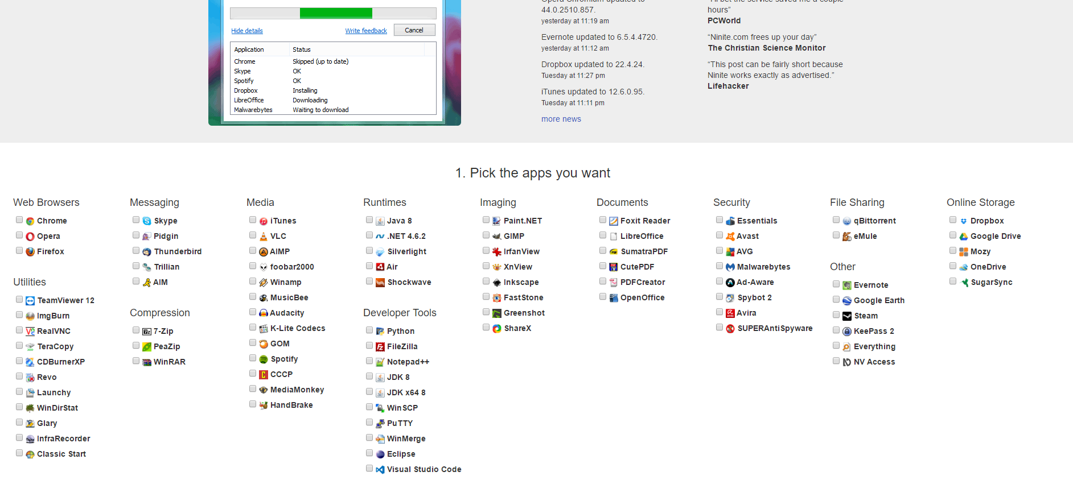Click the Cancel button in installer
The height and width of the screenshot is (484, 1073).
pos(414,30)
